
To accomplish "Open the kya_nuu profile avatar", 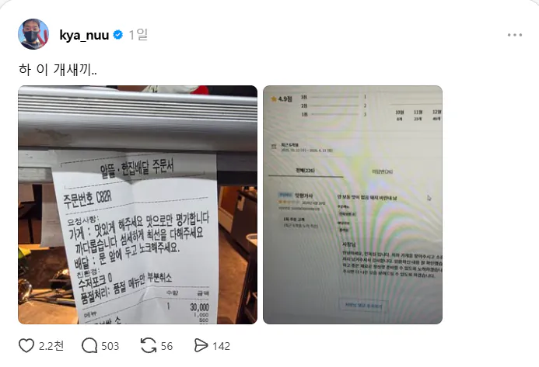I will pos(33,34).
